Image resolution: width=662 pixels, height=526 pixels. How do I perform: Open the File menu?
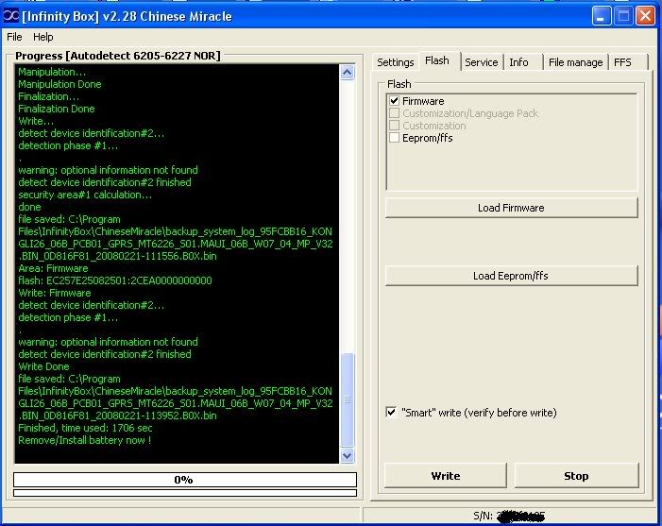click(x=14, y=37)
